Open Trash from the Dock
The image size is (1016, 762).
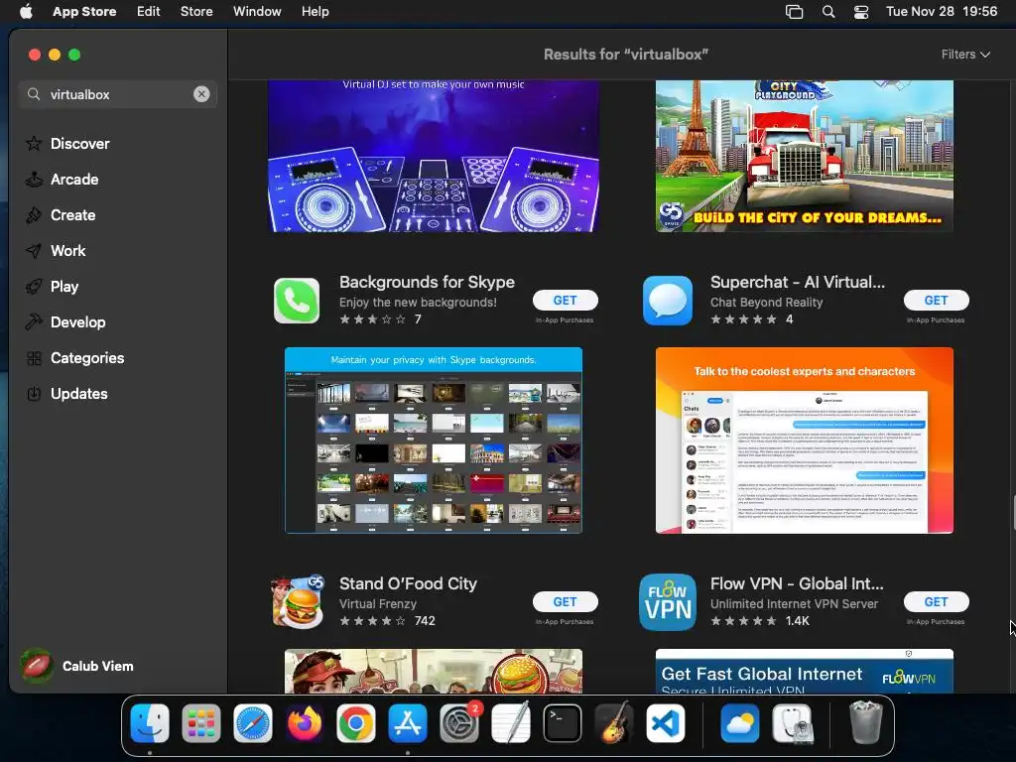click(x=865, y=723)
